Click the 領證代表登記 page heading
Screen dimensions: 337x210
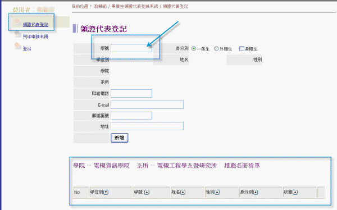click(x=103, y=29)
